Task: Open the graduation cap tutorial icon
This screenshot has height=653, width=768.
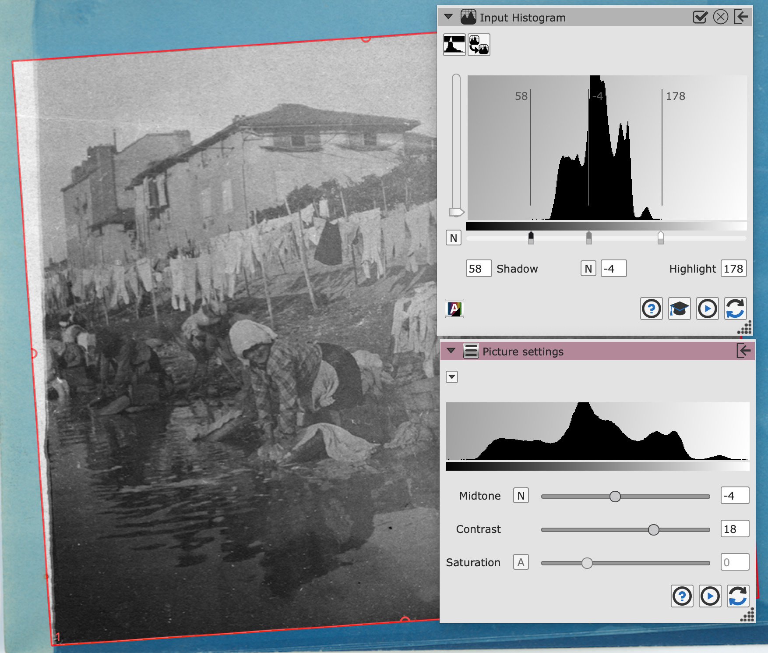Action: (x=679, y=309)
